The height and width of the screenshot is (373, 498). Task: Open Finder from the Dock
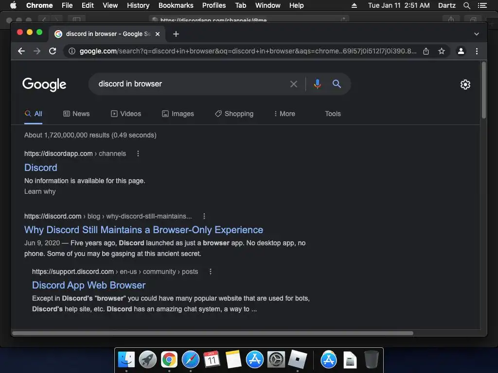coord(126,360)
